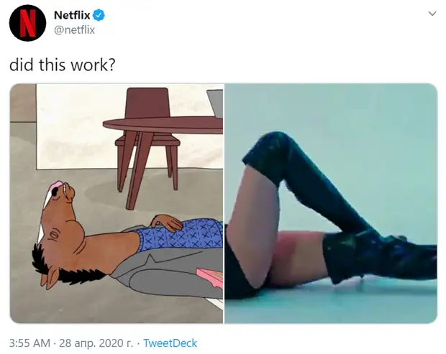This screenshot has width=446, height=354.
Task: Click the horse's hand on sweater
Action: tap(166, 223)
